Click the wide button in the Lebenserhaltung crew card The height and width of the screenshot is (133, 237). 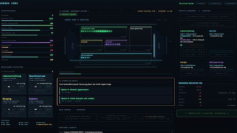click(14, 91)
